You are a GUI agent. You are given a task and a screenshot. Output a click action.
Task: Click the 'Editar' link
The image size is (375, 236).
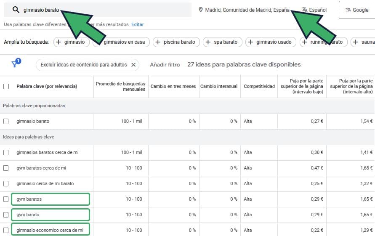[138, 24]
